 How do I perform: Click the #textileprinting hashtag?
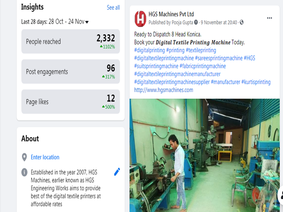pyautogui.click(x=201, y=50)
